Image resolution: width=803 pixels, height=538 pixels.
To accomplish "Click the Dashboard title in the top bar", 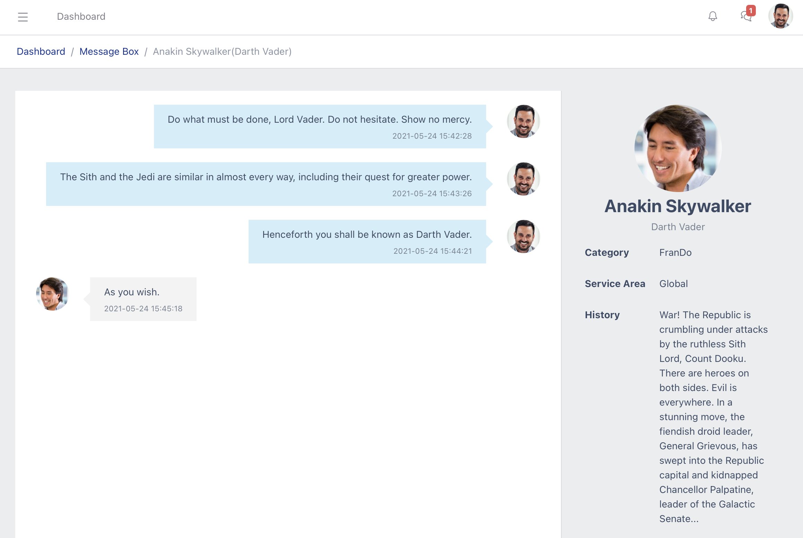I will click(x=81, y=16).
